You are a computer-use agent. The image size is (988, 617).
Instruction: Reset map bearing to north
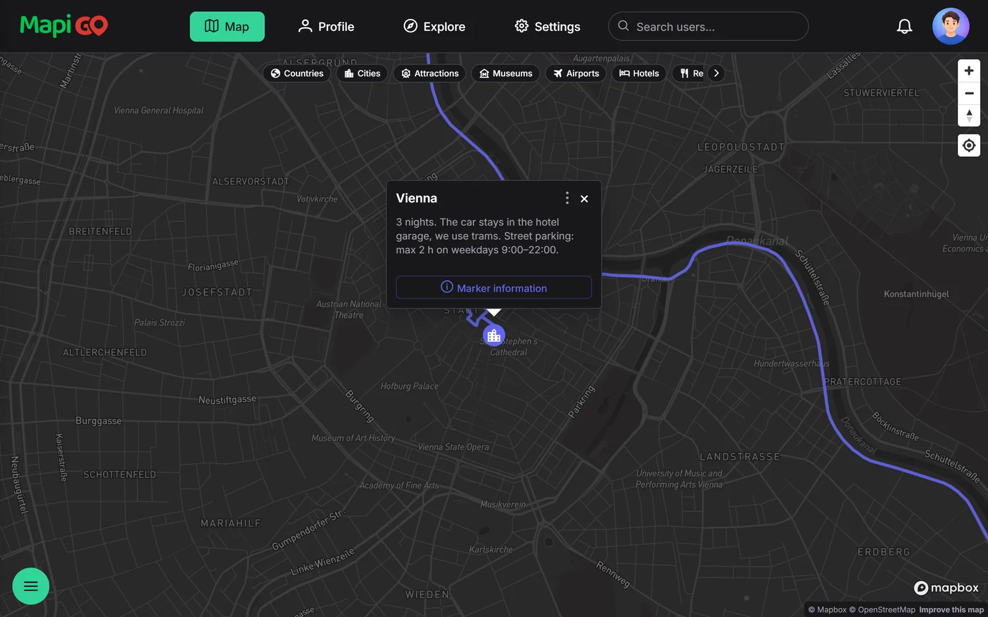pyautogui.click(x=969, y=115)
